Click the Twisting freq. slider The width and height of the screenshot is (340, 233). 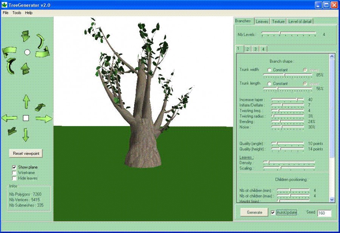coord(288,111)
